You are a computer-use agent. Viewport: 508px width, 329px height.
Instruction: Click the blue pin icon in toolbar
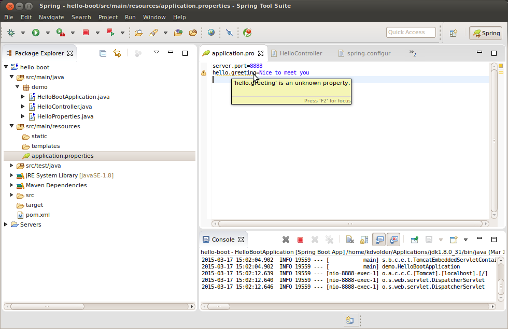pos(229,33)
